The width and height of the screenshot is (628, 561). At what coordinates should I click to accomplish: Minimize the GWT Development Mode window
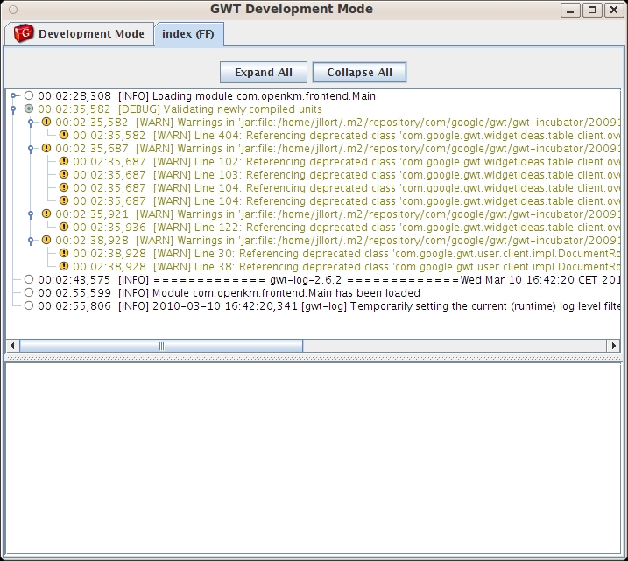click(x=570, y=10)
